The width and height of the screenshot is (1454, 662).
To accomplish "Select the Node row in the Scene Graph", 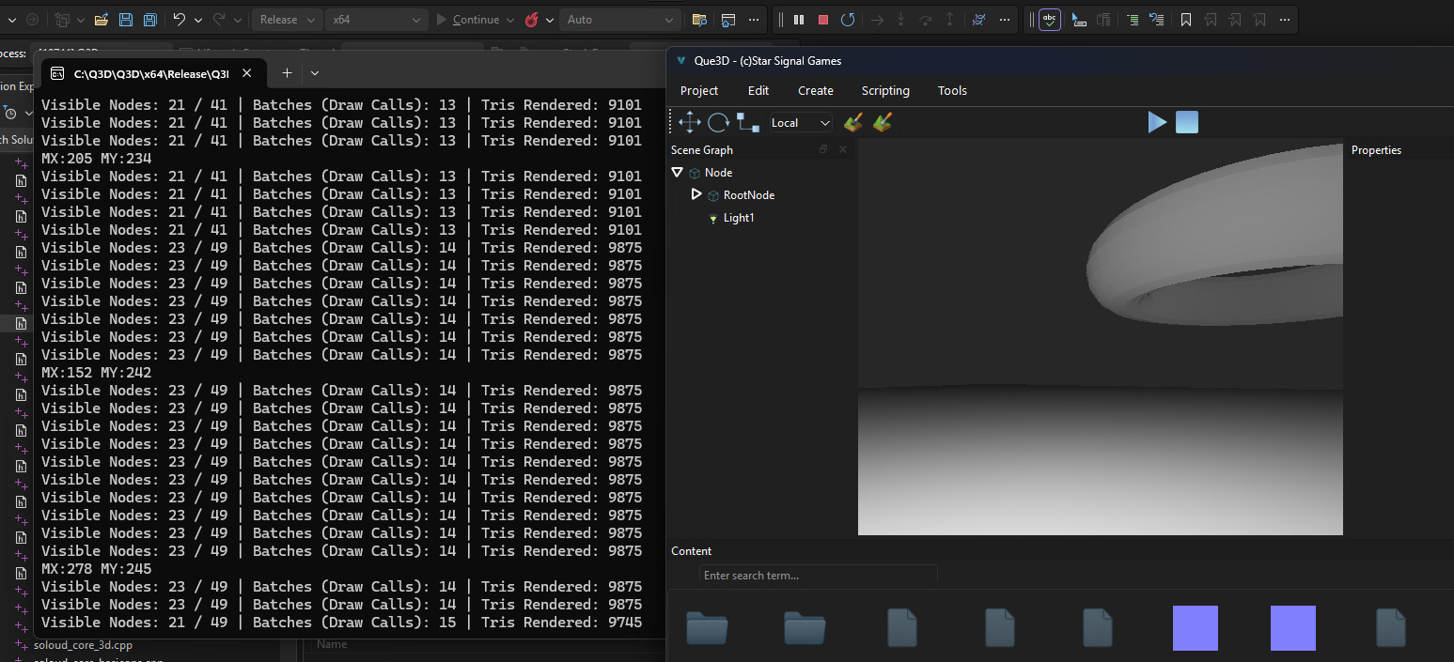I will coord(761,173).
